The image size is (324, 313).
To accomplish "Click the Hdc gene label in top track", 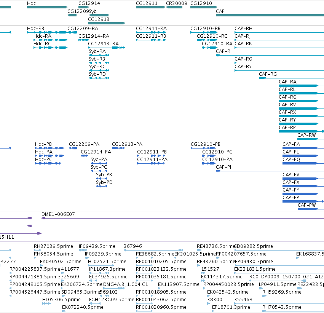I will click(31, 3).
